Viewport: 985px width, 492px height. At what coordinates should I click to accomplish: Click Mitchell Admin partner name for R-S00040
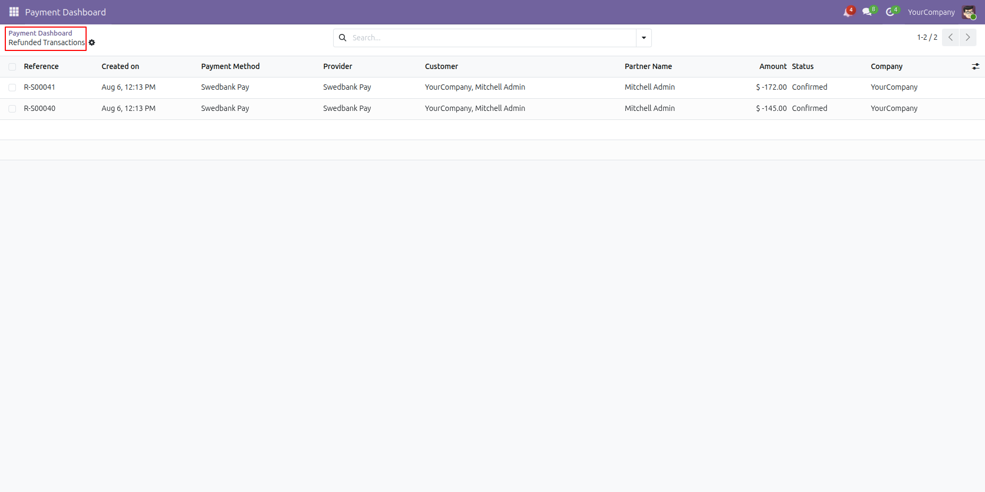(x=650, y=108)
